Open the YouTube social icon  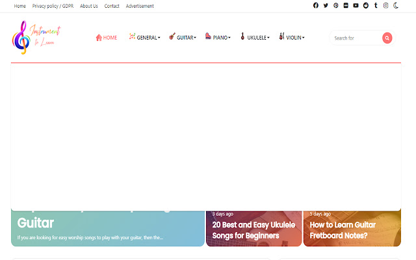tap(356, 6)
